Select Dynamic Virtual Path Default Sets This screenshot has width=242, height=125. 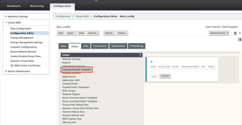click(80, 108)
